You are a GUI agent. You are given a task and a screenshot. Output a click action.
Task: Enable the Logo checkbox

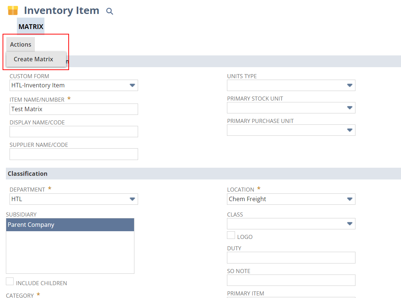coord(231,235)
